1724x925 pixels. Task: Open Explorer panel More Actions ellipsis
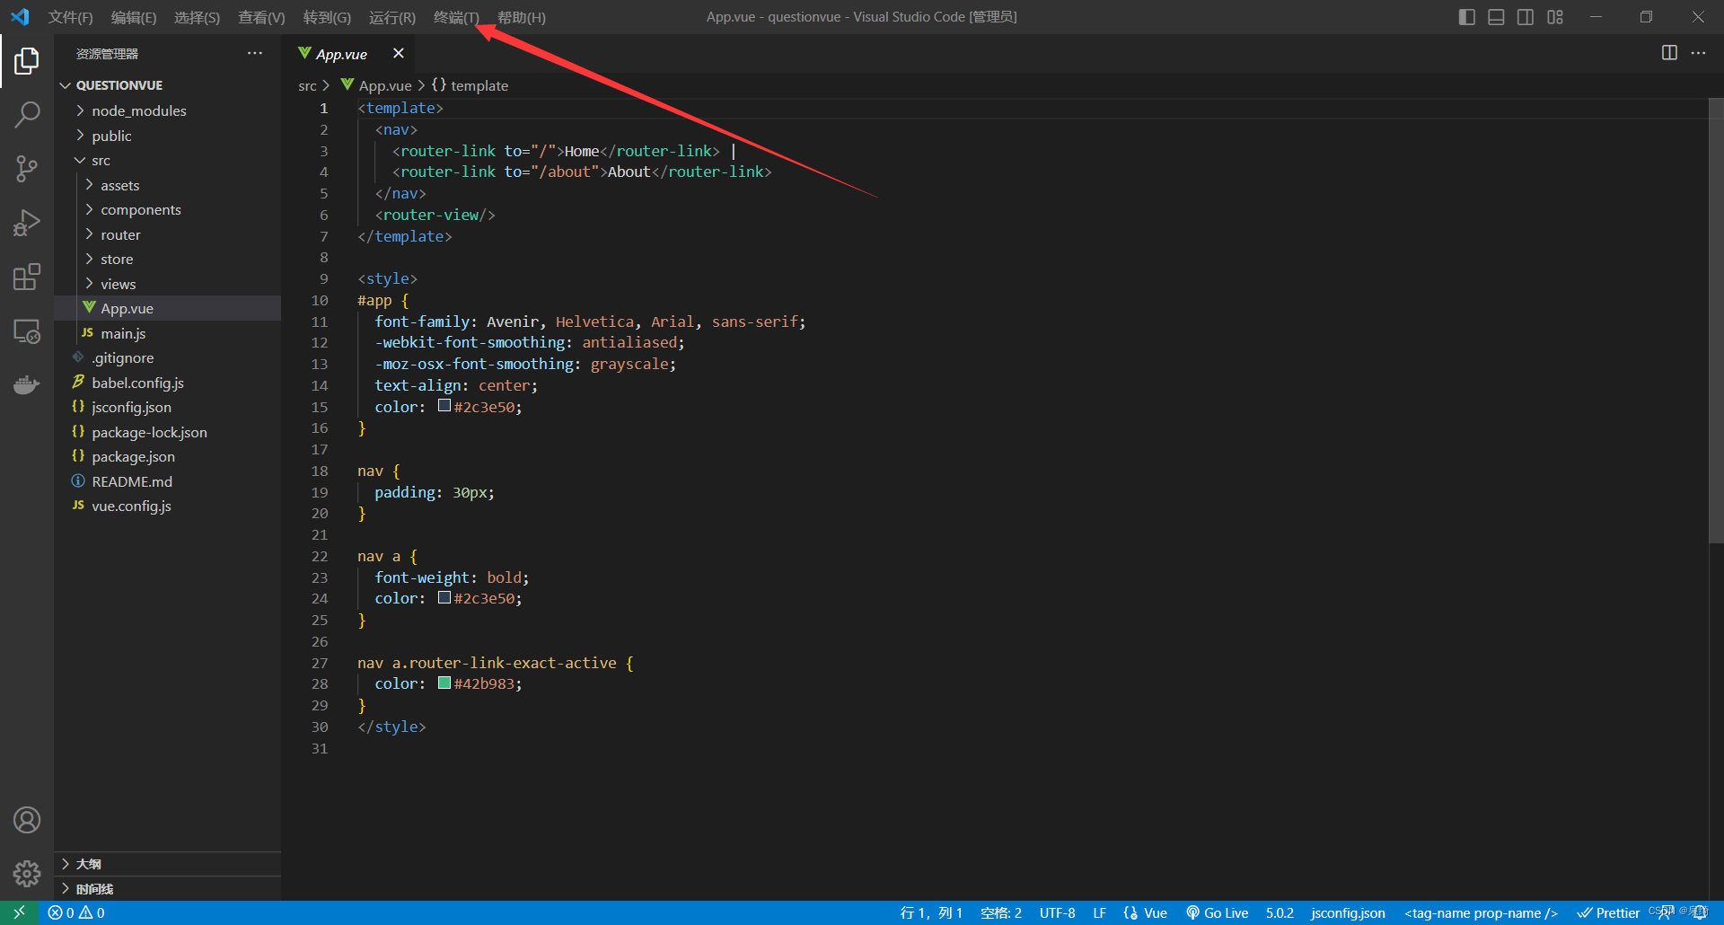(255, 53)
